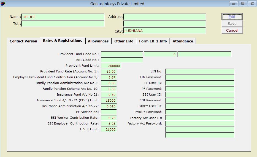The image size is (257, 157).
Task: Click the LIN No input field
Action: pyautogui.click(x=200, y=72)
